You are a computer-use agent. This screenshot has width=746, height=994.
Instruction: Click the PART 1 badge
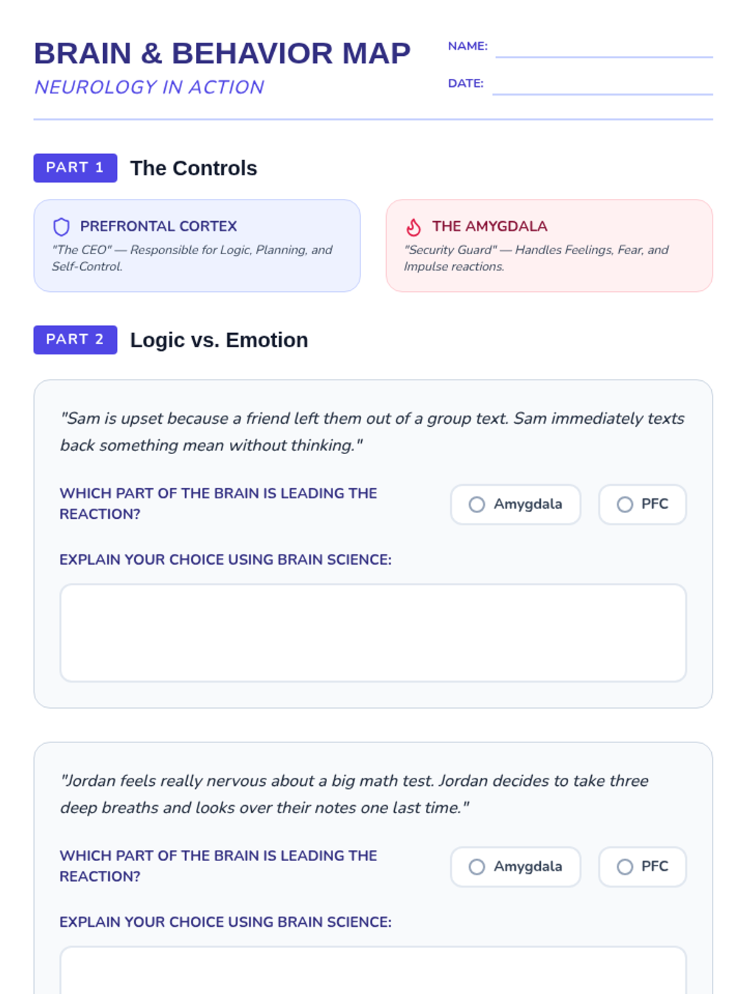click(x=75, y=168)
